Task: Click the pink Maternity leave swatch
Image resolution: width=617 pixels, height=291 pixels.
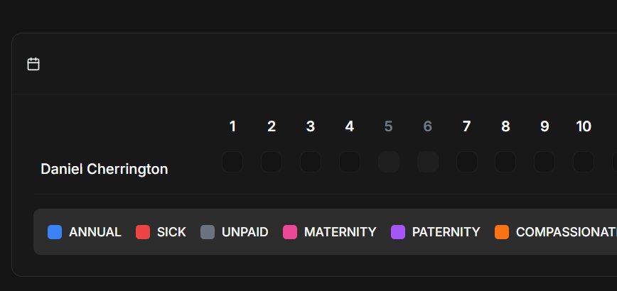Action: coord(290,232)
